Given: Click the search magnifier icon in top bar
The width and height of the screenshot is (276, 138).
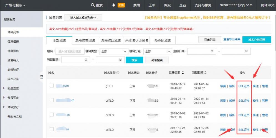Looking at the screenshot, I should 93,5.
